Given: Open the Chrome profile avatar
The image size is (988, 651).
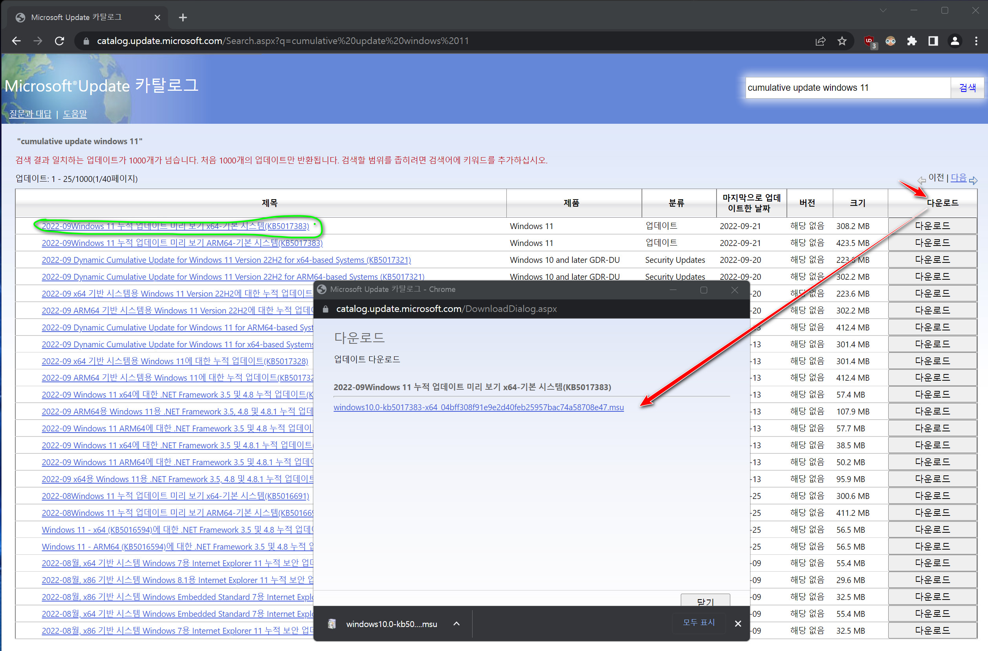Looking at the screenshot, I should coord(955,41).
